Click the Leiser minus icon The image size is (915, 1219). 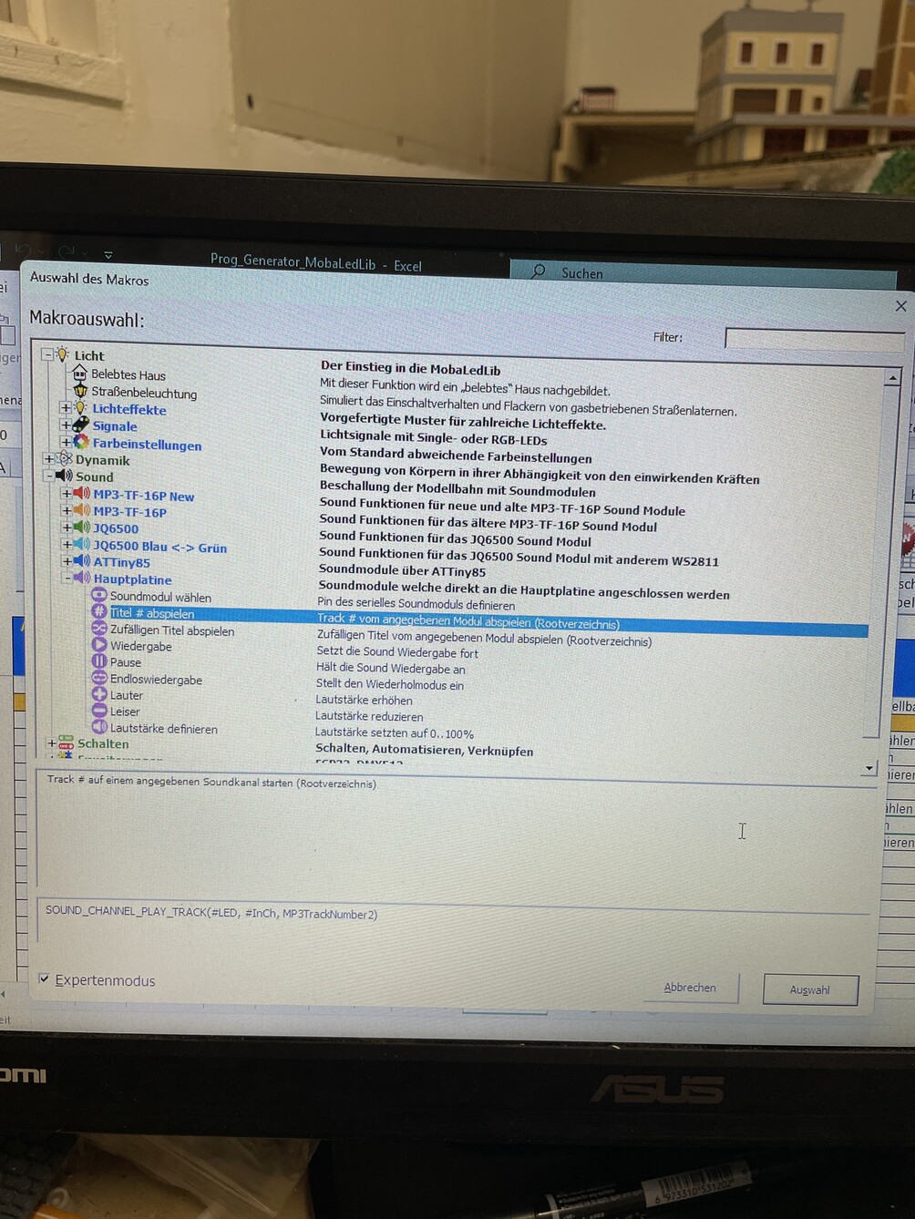tap(99, 711)
